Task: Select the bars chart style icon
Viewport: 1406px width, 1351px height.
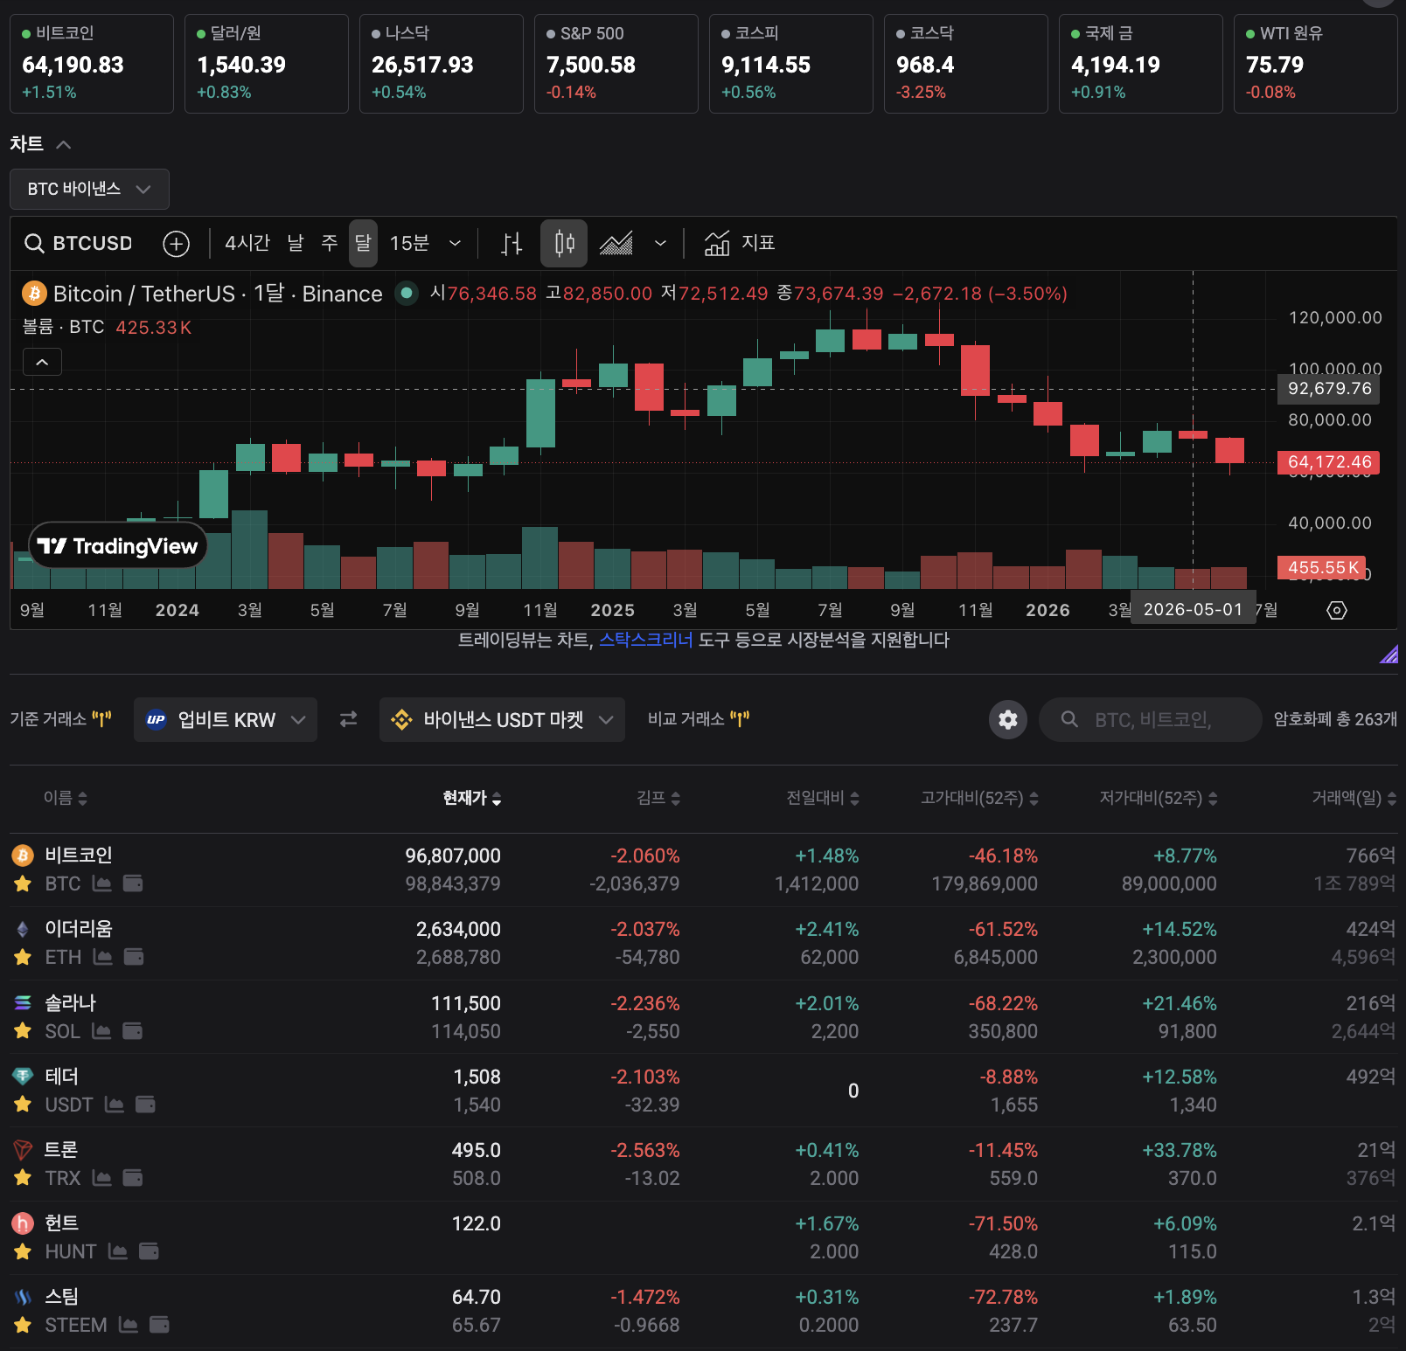Action: point(512,244)
